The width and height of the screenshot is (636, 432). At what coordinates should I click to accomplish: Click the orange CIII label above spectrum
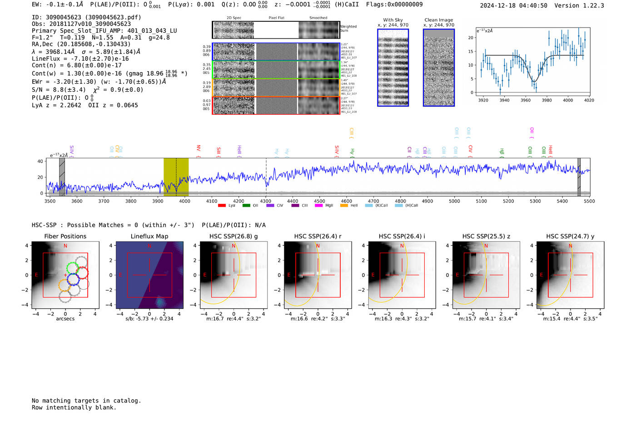[x=351, y=133]
